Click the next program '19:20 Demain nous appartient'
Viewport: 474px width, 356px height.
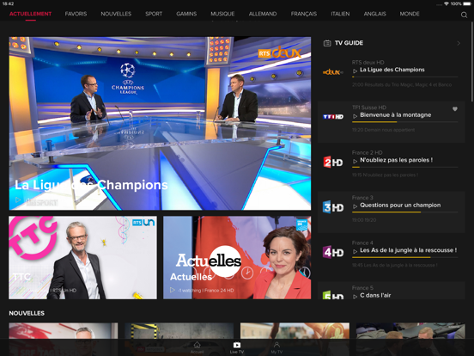coord(383,130)
